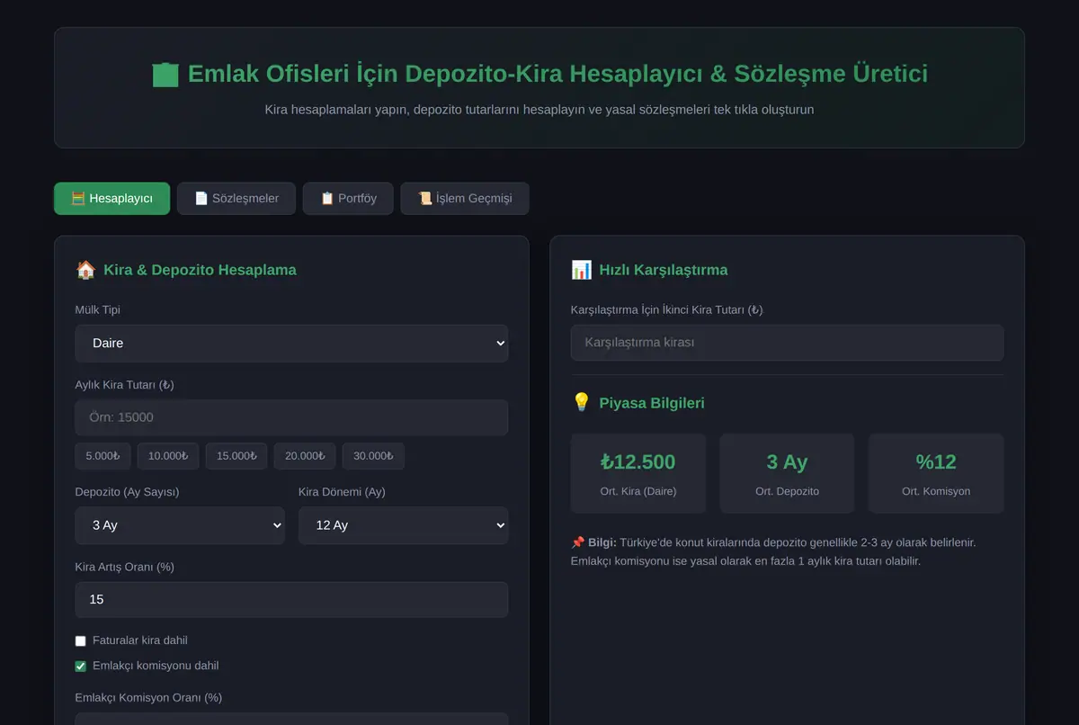Switch to İşlem Geçmişi tab
This screenshot has height=725, width=1079.
[465, 199]
